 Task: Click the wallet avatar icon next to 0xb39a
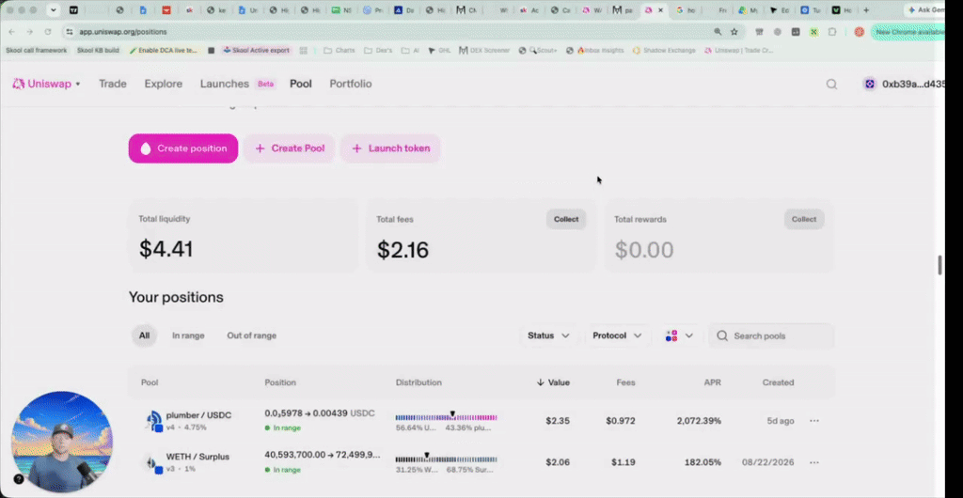[870, 84]
